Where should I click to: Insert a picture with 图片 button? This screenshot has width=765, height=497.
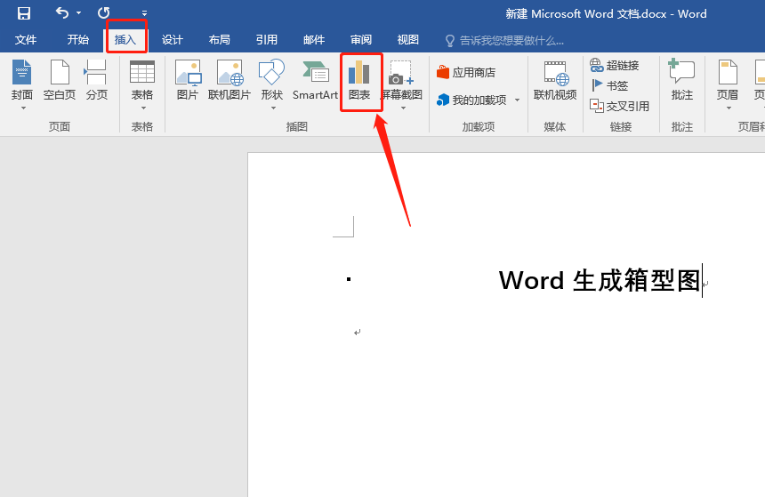(188, 81)
